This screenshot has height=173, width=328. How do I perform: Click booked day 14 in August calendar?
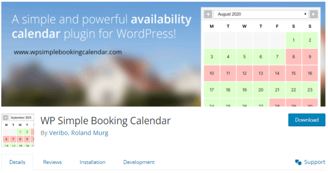277,73
